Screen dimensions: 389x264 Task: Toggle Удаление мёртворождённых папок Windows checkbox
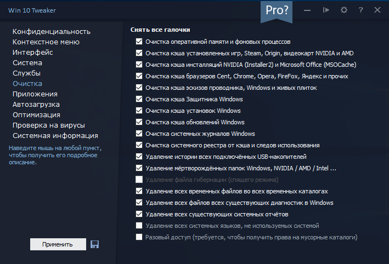[x=139, y=168]
